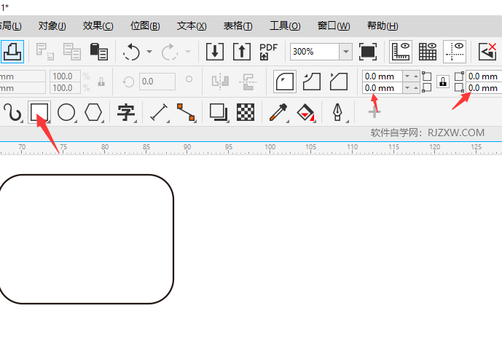Toggle the round corner style
The height and width of the screenshot is (359, 502).
[286, 81]
